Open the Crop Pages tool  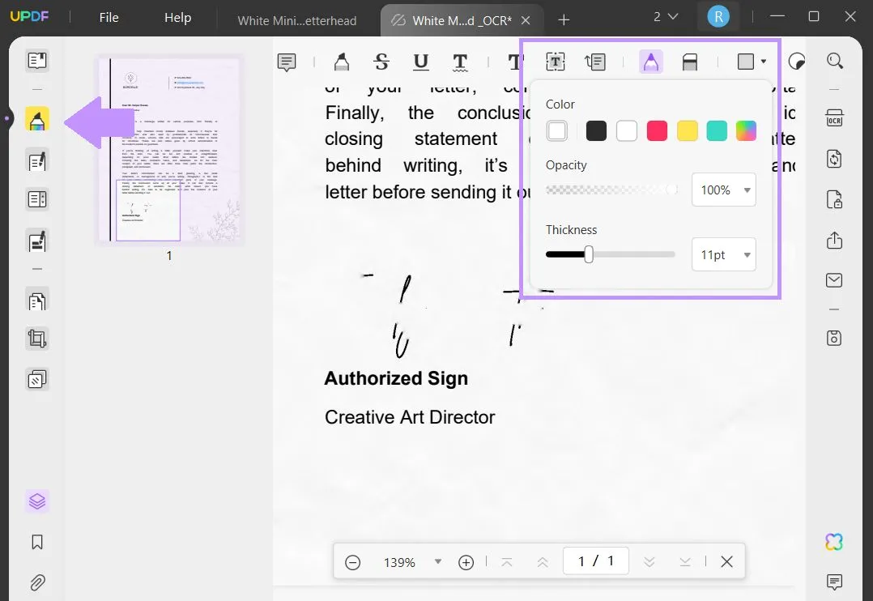pos(37,339)
